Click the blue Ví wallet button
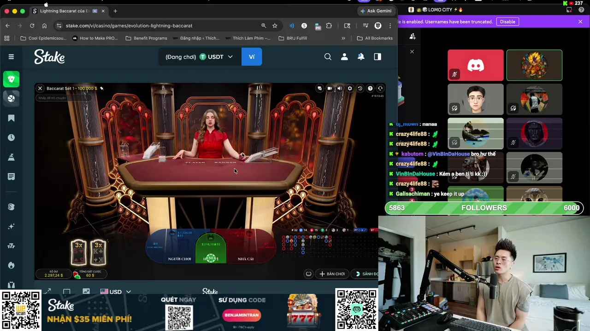This screenshot has height=331, width=590. [252, 57]
